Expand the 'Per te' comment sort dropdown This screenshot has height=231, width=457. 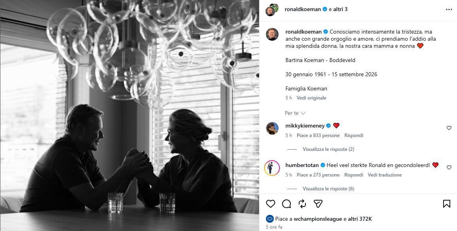click(295, 113)
